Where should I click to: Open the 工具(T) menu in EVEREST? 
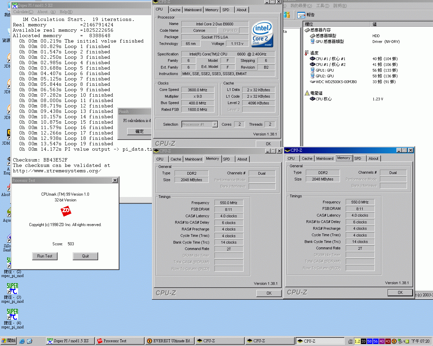point(323,6)
